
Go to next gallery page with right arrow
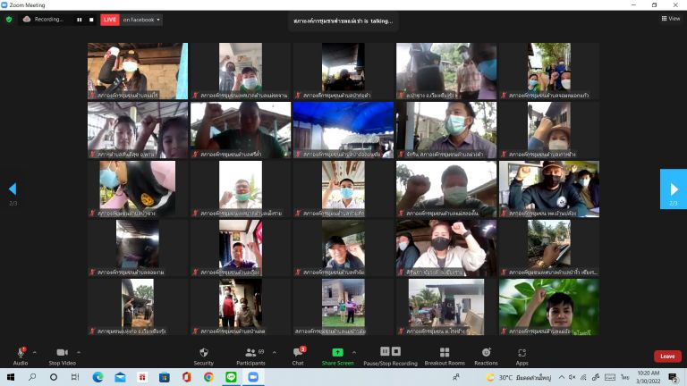pyautogui.click(x=674, y=189)
